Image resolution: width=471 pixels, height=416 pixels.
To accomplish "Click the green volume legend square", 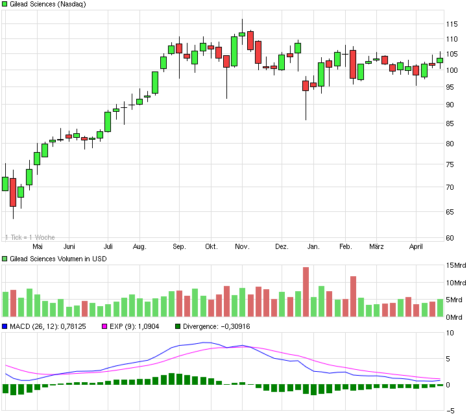I will click(5, 259).
